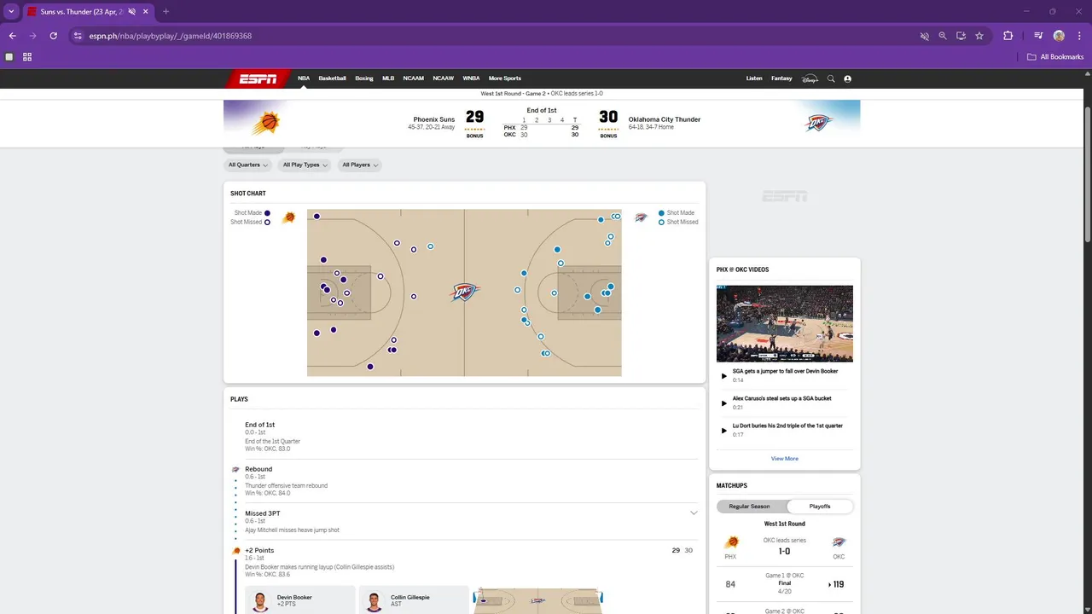Click the Suns logo in the Matchups panel
The image size is (1092, 614).
pos(731,542)
